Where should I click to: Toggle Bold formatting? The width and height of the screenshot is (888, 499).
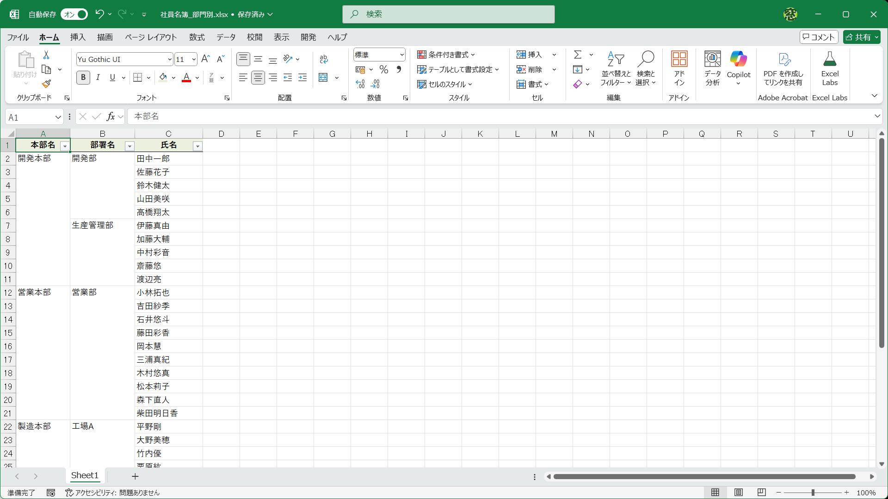tap(83, 78)
